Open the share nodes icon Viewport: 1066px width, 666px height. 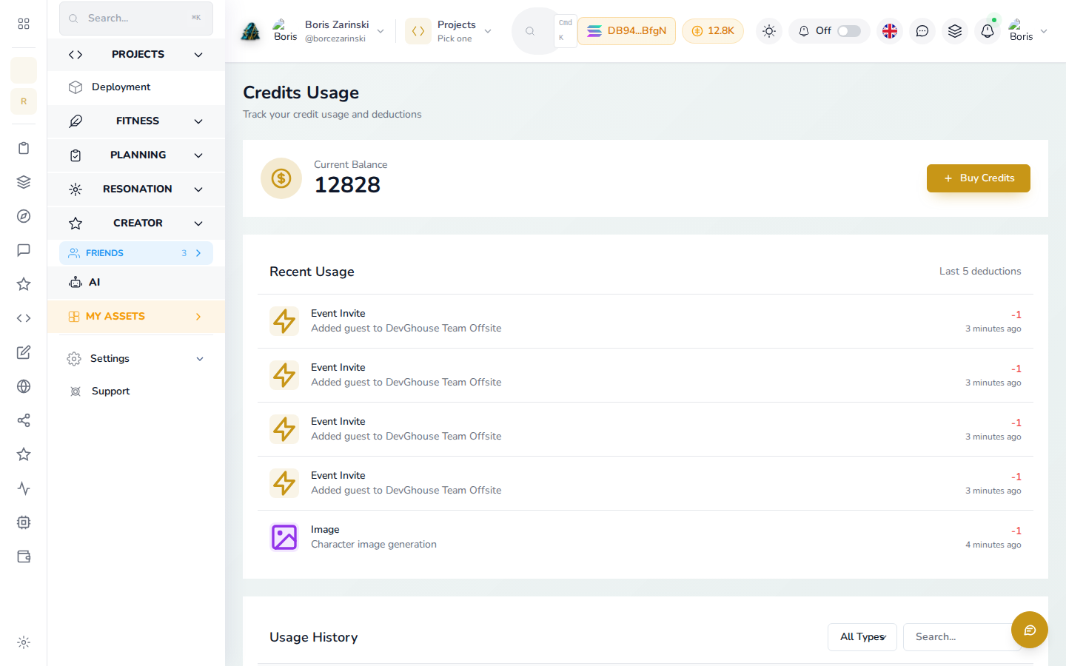point(24,420)
